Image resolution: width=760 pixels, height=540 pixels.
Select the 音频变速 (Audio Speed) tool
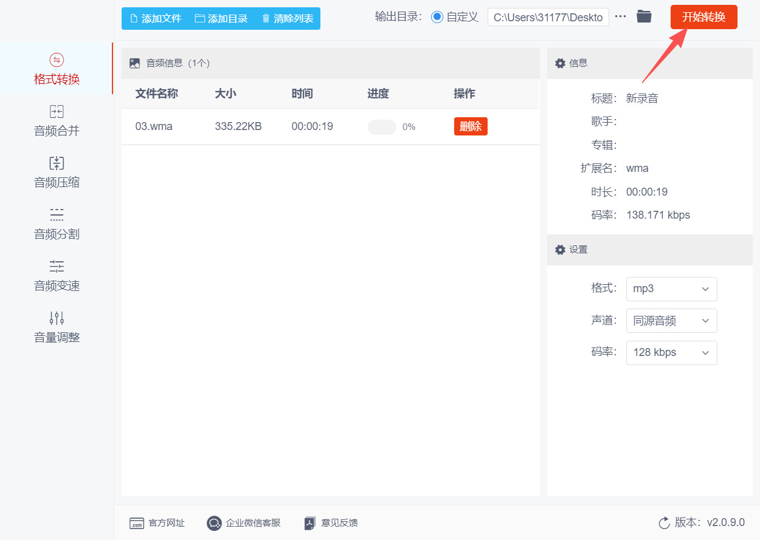tap(57, 276)
